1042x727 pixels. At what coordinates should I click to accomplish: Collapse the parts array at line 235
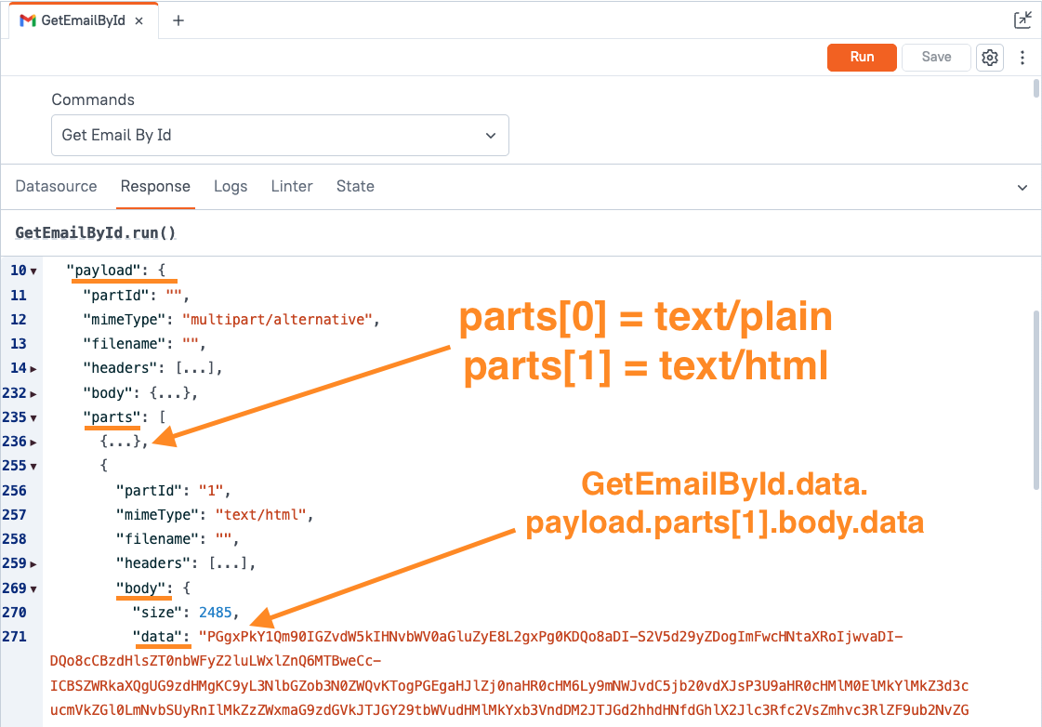[34, 417]
